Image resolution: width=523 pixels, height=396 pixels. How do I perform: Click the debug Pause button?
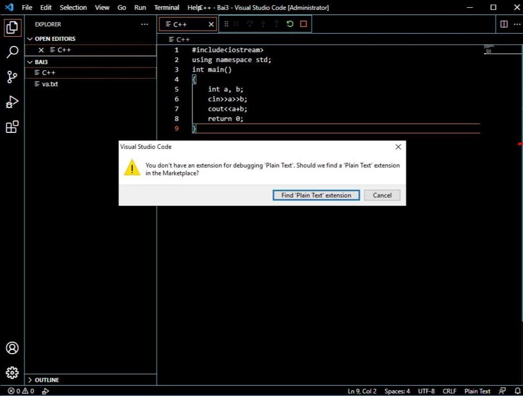(236, 24)
